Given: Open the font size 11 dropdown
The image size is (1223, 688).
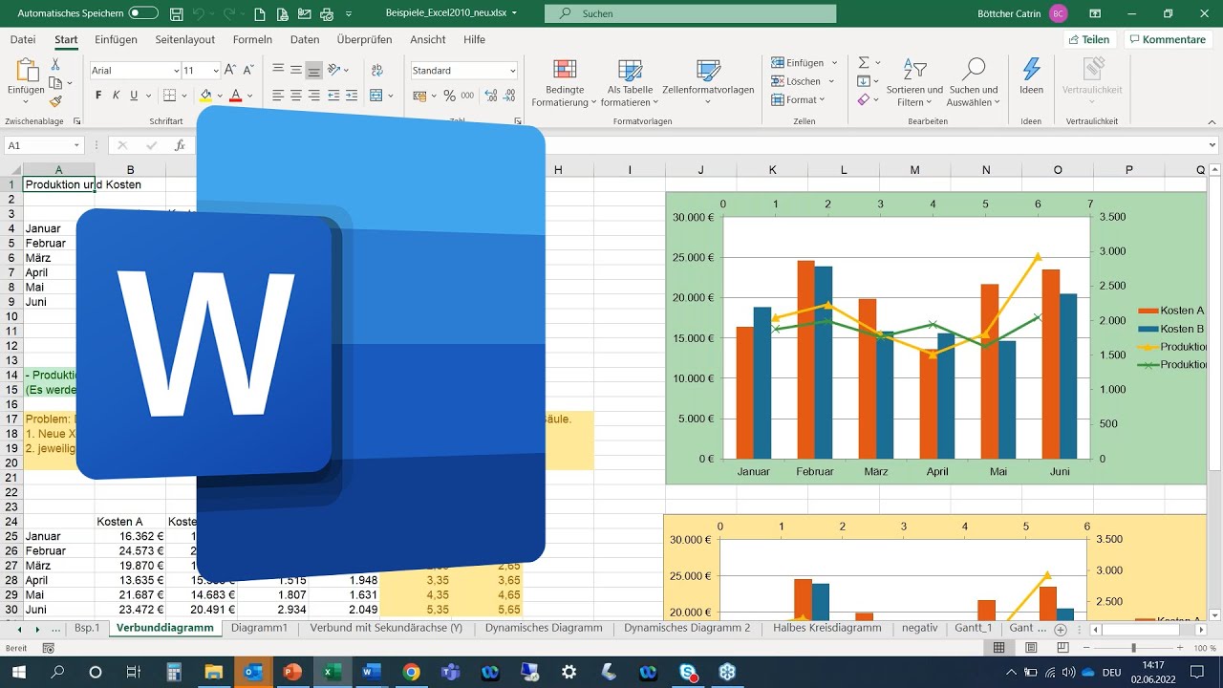Looking at the screenshot, I should click(x=216, y=71).
